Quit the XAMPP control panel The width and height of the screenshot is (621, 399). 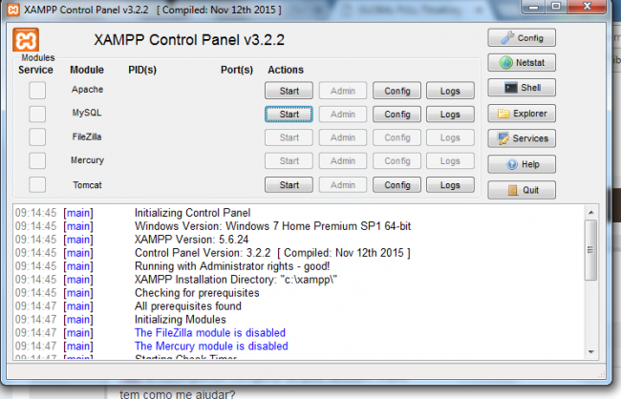(x=522, y=190)
